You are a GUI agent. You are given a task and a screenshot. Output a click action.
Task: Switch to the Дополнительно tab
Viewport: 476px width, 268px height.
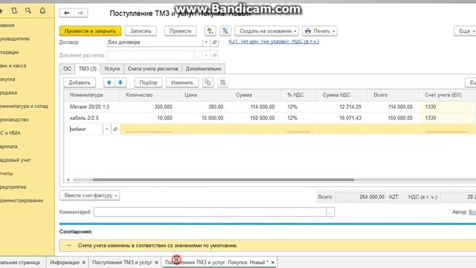click(x=203, y=69)
